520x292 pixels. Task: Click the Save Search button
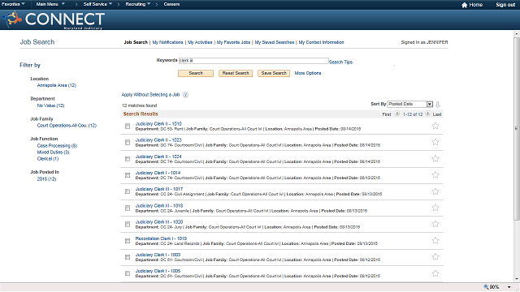[x=274, y=73]
